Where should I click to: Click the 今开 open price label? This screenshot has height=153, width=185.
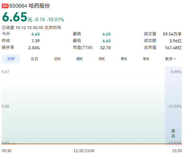6,34
